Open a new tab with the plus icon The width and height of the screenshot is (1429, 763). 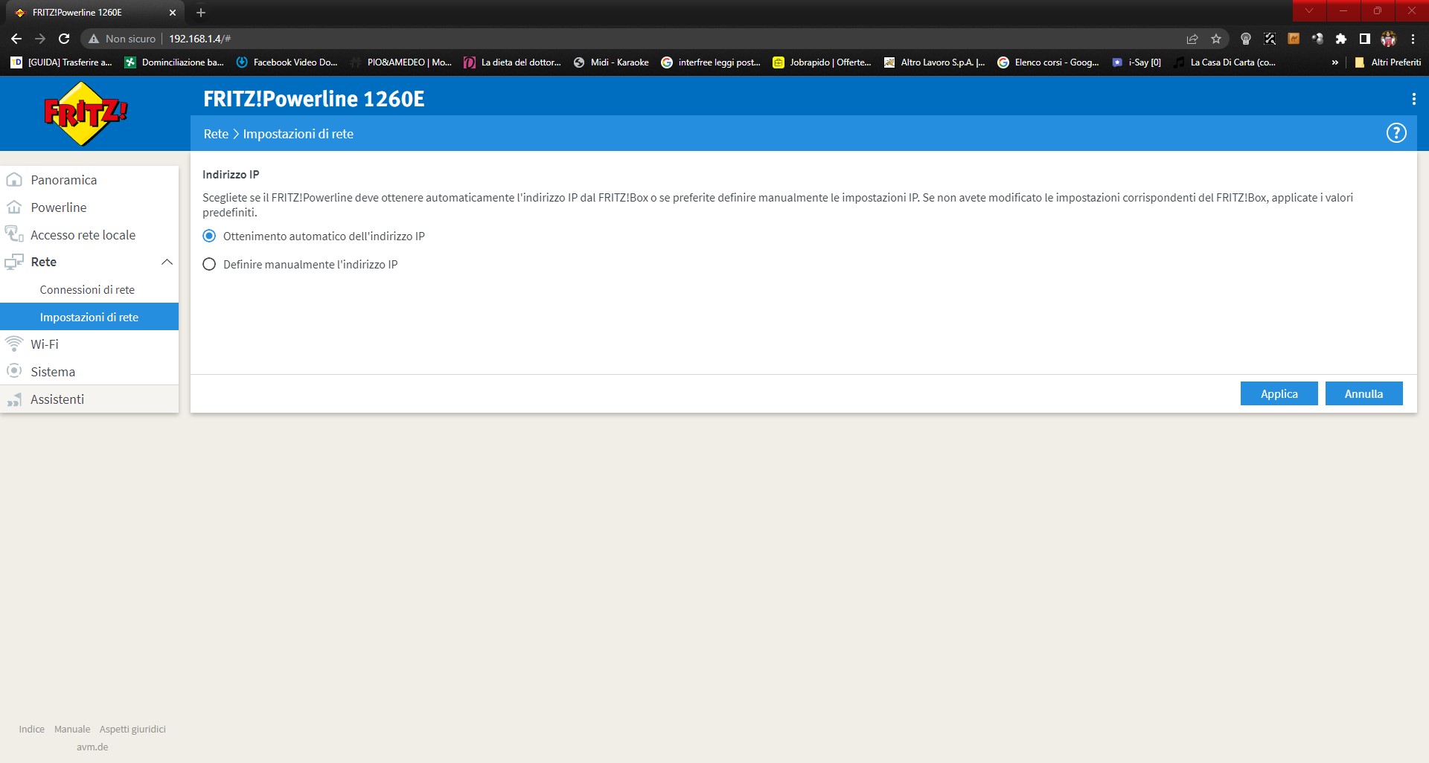click(201, 13)
